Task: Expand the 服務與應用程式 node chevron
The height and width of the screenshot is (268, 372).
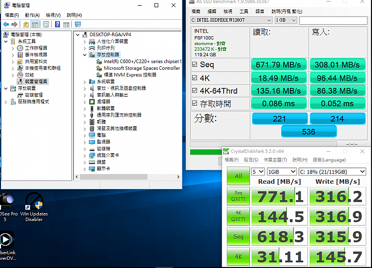Action: pos(6,102)
